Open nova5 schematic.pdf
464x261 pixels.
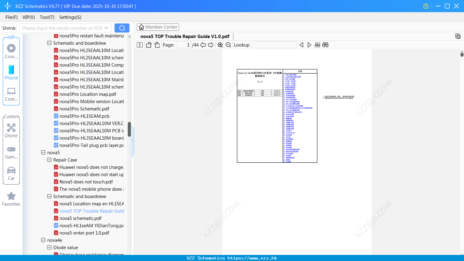tap(78, 218)
